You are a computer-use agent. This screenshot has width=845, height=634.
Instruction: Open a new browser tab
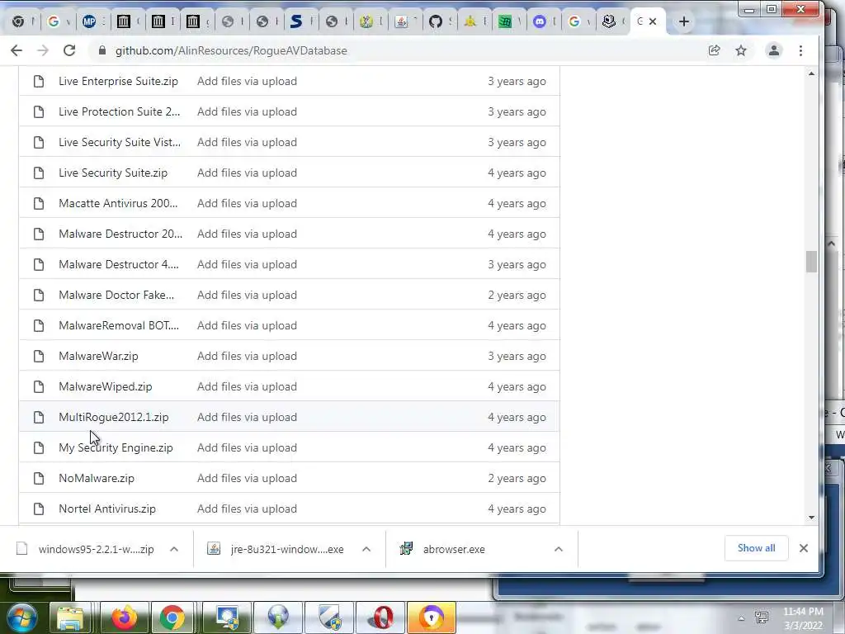pos(684,21)
